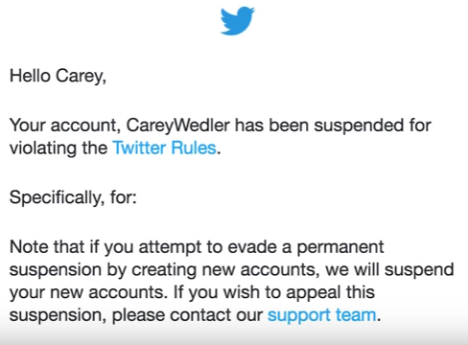Click the phrase 'we will suspend'

point(389,269)
